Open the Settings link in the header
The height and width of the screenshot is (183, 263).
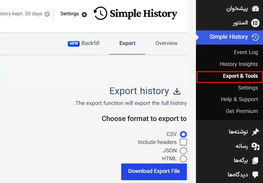coord(70,14)
